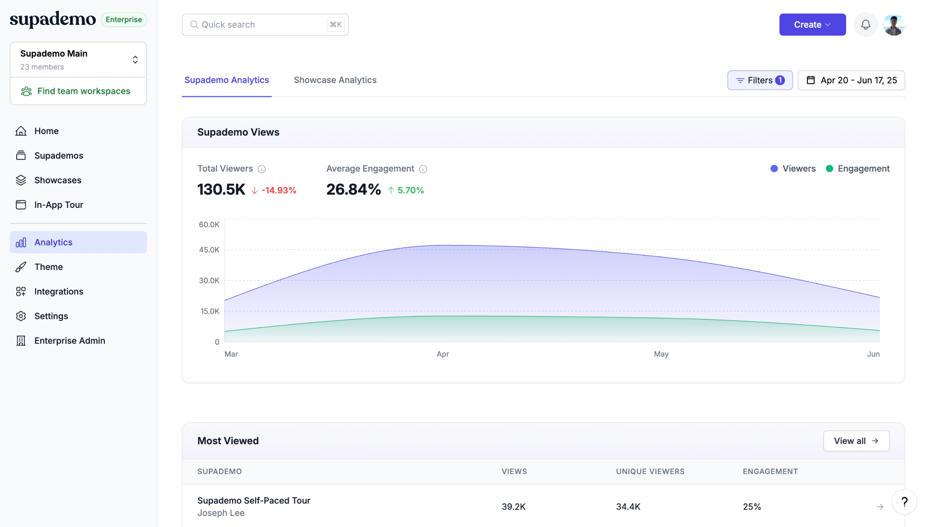Click the 25% engagement cell
This screenshot has width=930, height=527.
click(752, 507)
